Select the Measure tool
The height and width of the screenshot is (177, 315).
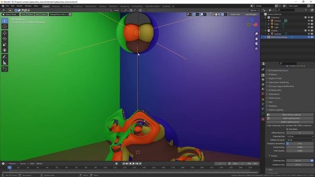click(4, 62)
